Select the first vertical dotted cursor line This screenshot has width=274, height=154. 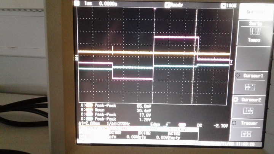(x=154, y=56)
